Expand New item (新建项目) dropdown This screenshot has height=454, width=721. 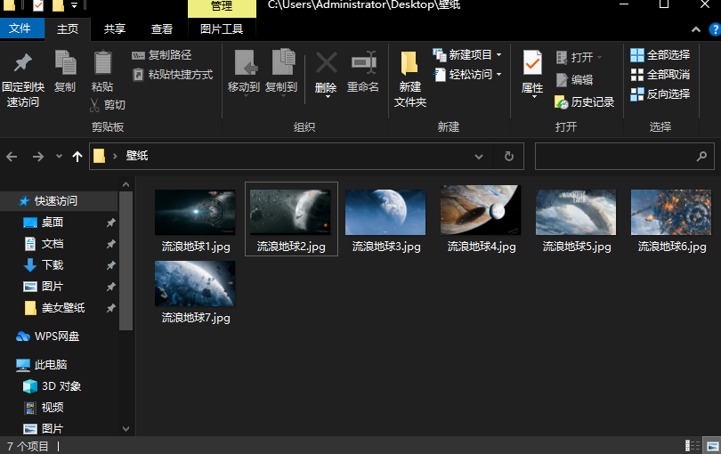498,55
